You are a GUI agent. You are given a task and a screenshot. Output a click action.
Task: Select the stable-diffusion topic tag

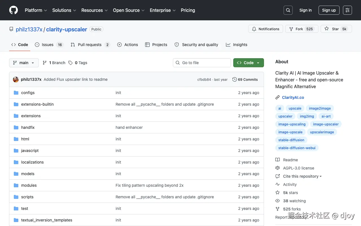(x=291, y=140)
